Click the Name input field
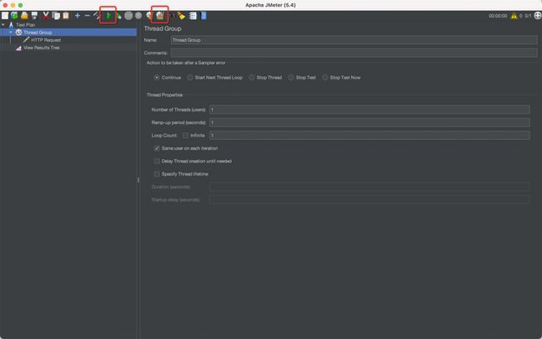542x339 pixels. point(354,40)
